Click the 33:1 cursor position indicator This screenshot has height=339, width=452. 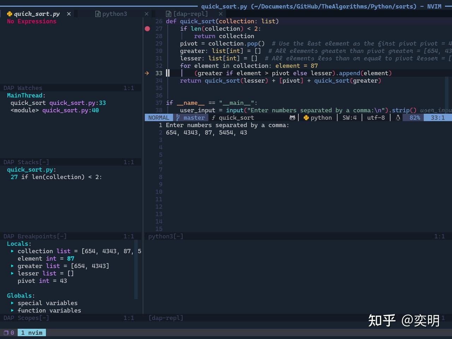pos(438,118)
